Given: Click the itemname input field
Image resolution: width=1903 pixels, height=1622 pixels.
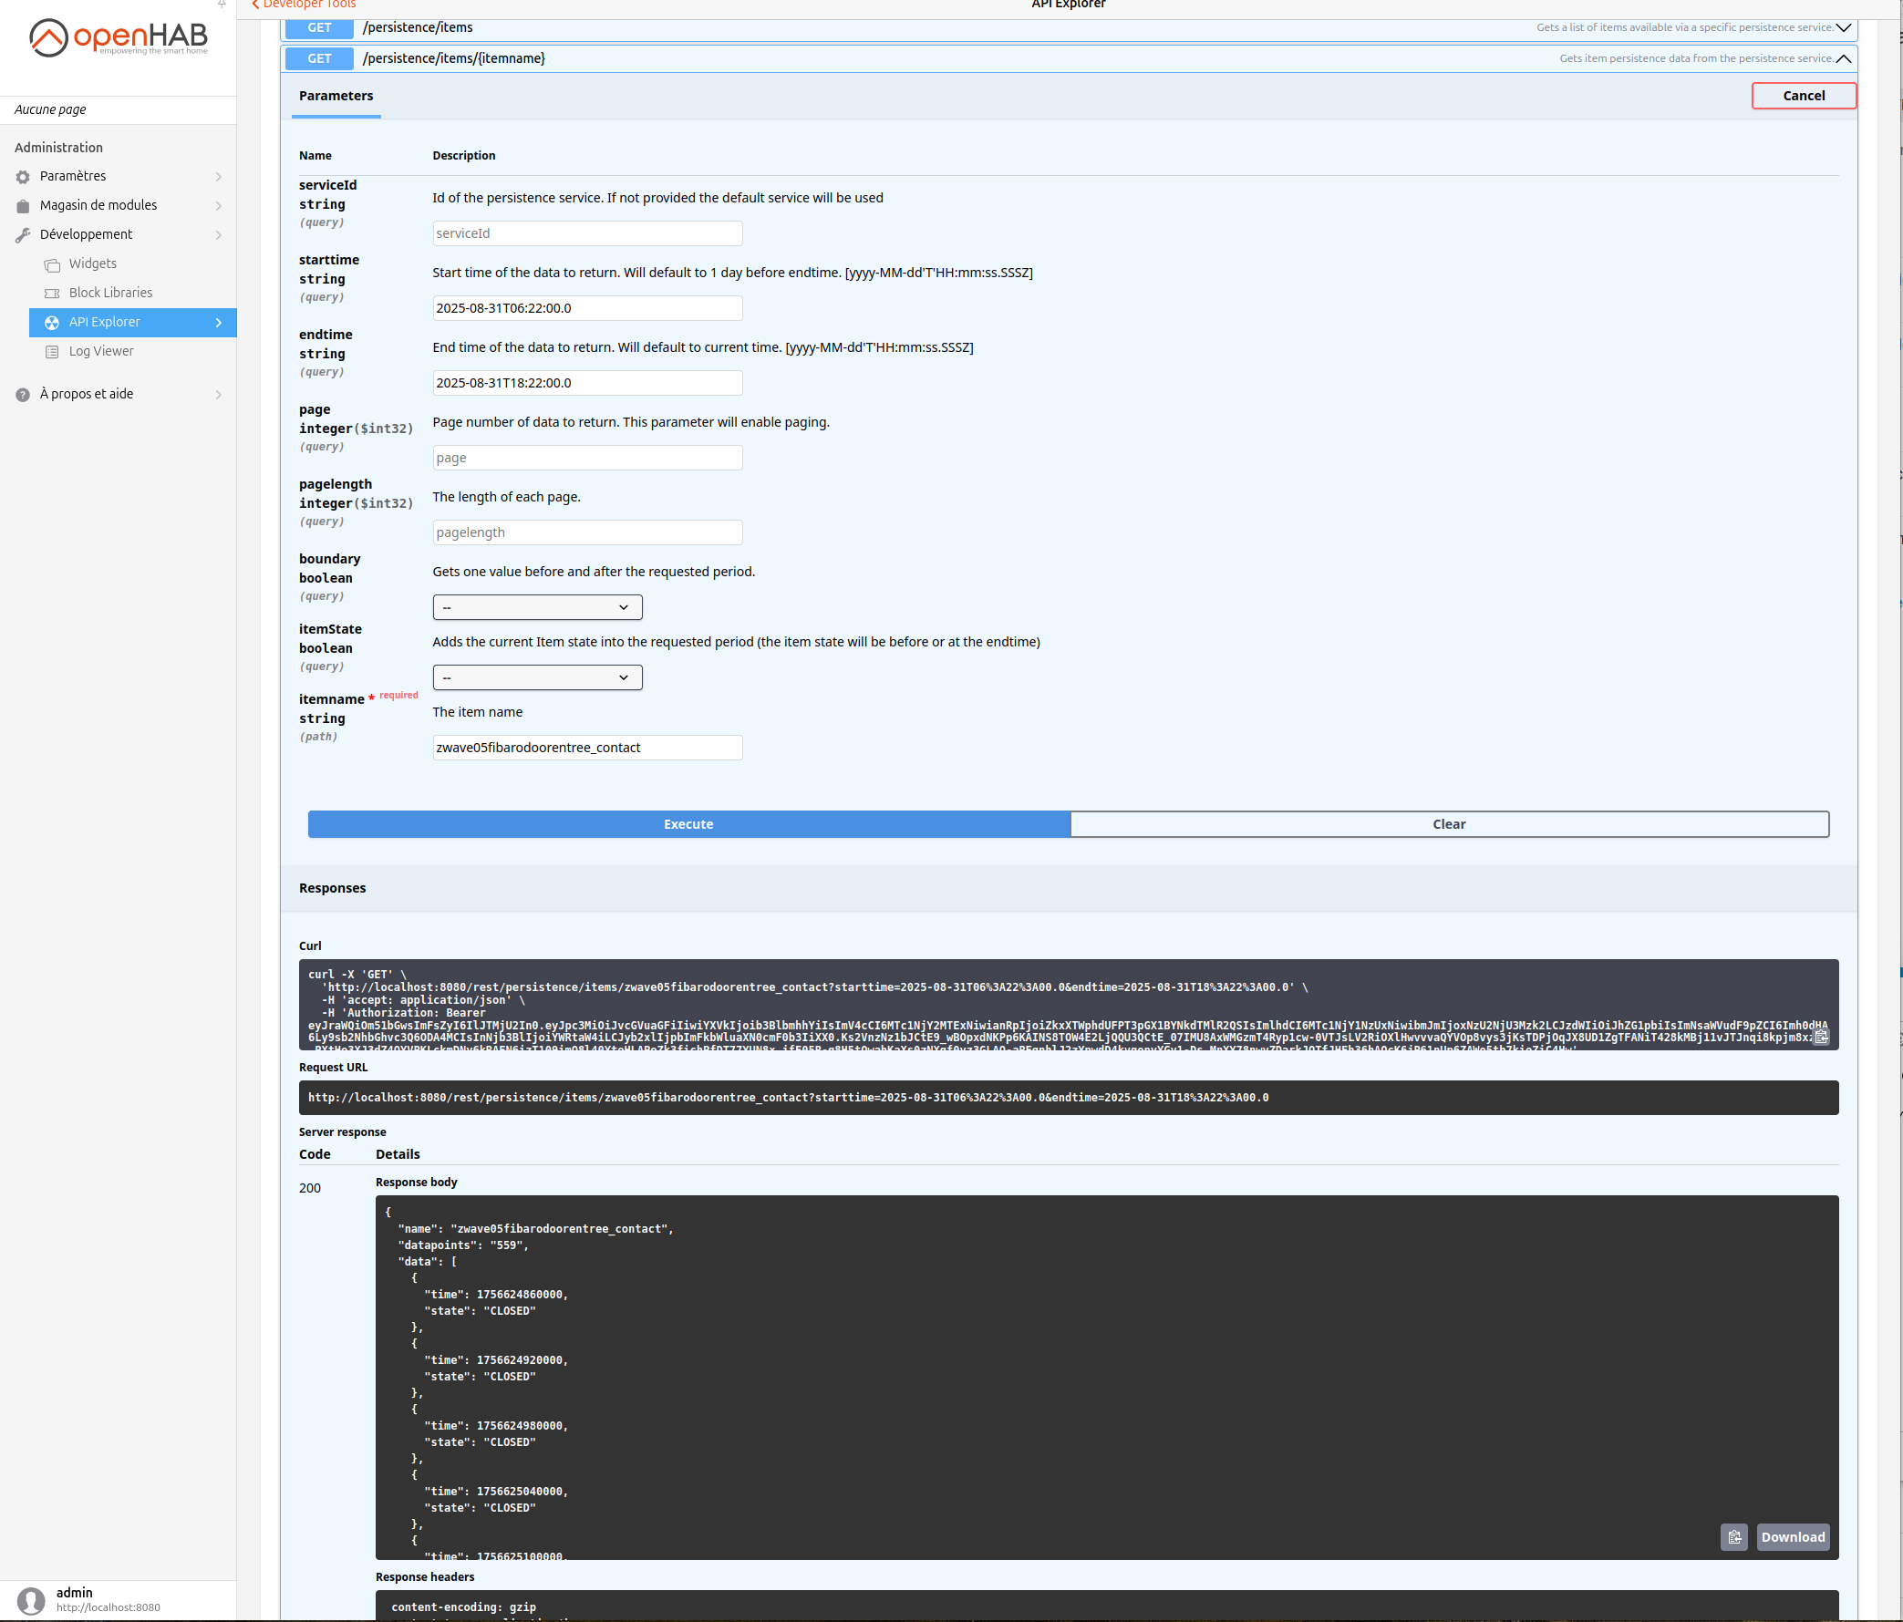Looking at the screenshot, I should 587,748.
